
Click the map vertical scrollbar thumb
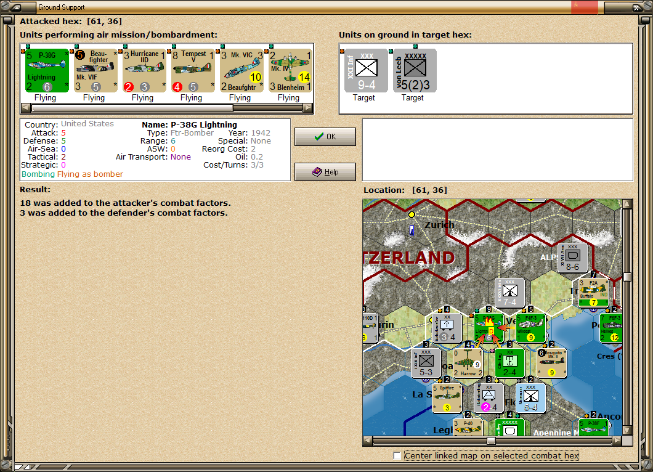(x=628, y=277)
